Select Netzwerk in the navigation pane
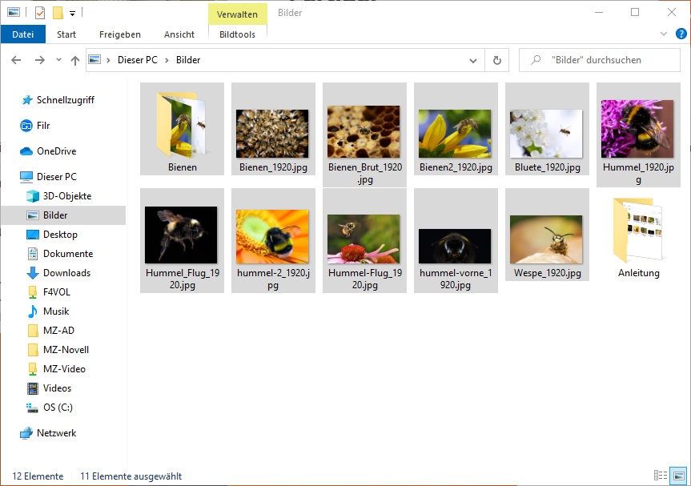 point(48,433)
